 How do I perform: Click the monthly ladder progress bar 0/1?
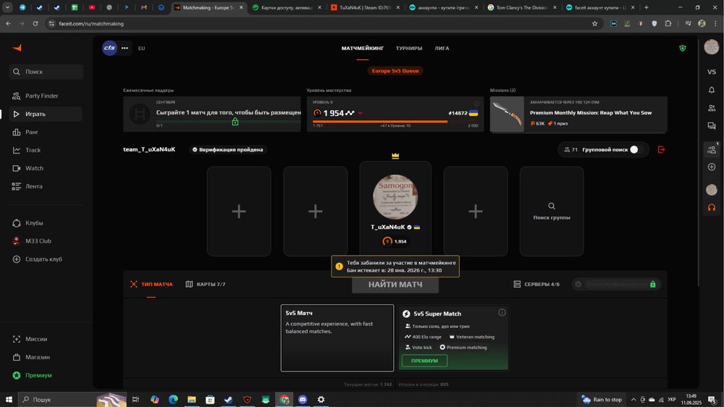[x=229, y=122]
